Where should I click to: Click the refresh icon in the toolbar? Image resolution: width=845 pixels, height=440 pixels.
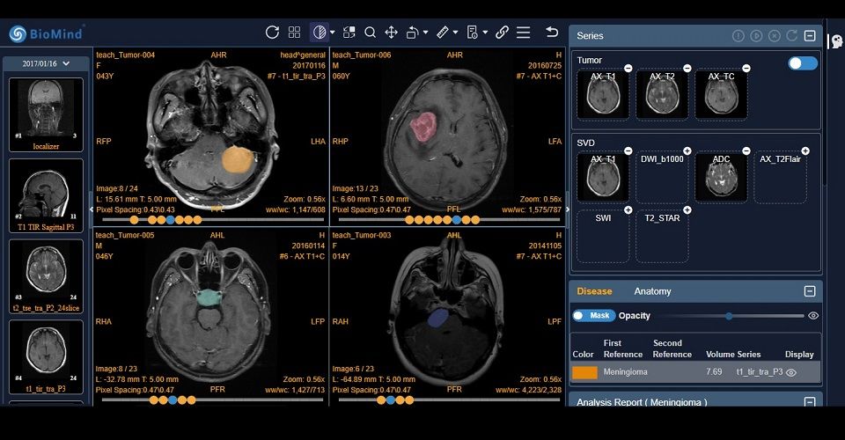click(272, 33)
